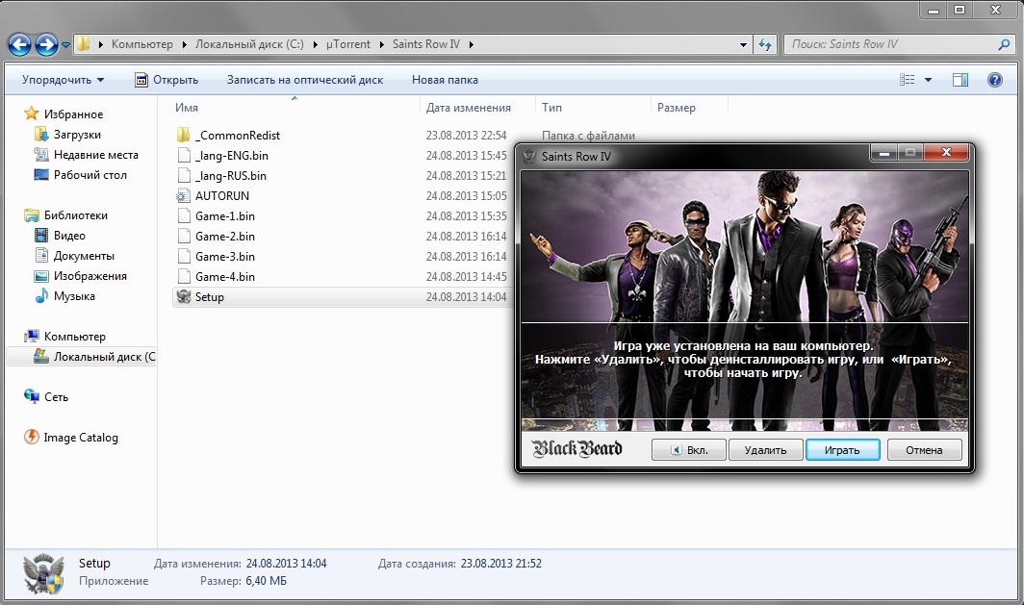Click Отмена in the Saints Row IV installer
1024x605 pixels.
pyautogui.click(x=924, y=450)
